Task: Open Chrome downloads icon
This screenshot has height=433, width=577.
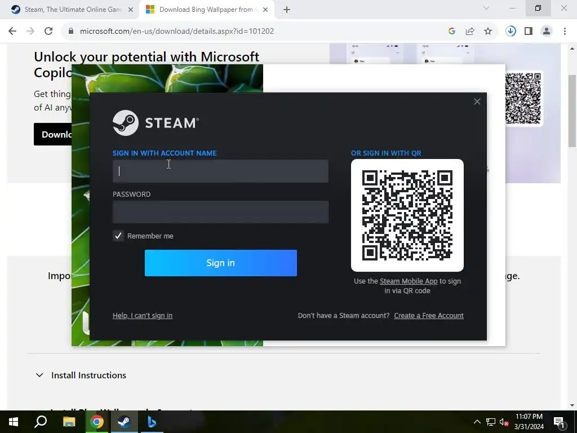Action: point(511,32)
